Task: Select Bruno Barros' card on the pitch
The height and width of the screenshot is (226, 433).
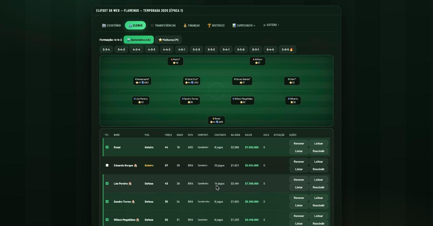Action: (242, 81)
